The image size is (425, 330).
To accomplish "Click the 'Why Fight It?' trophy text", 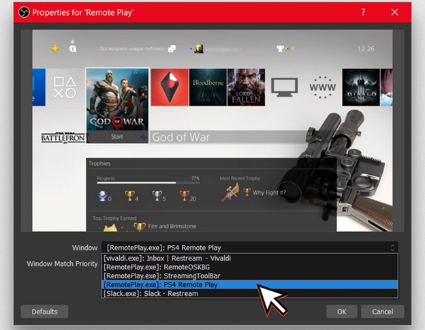I will 269,193.
